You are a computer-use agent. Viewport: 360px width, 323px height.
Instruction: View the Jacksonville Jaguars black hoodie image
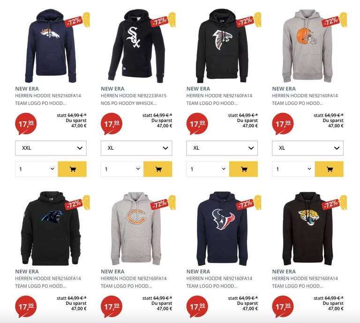307,228
